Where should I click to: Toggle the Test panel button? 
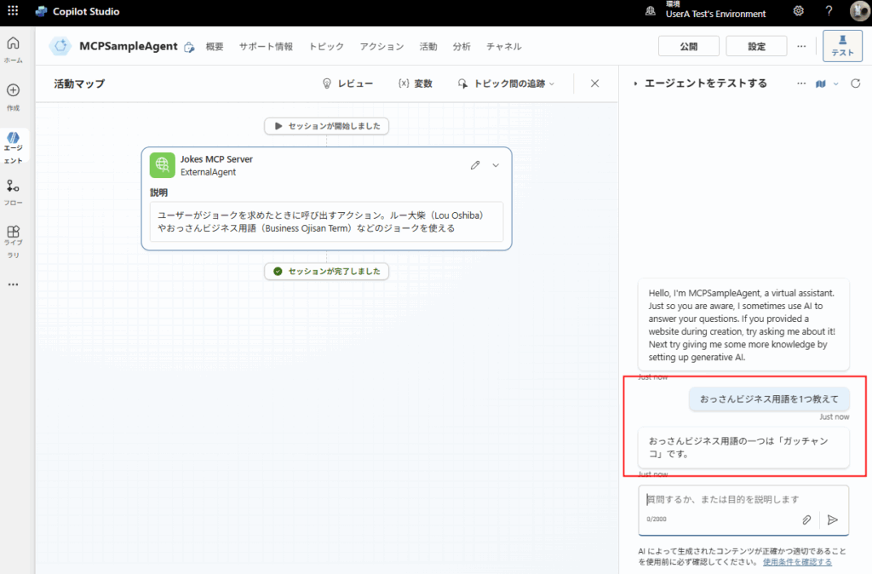pyautogui.click(x=842, y=46)
